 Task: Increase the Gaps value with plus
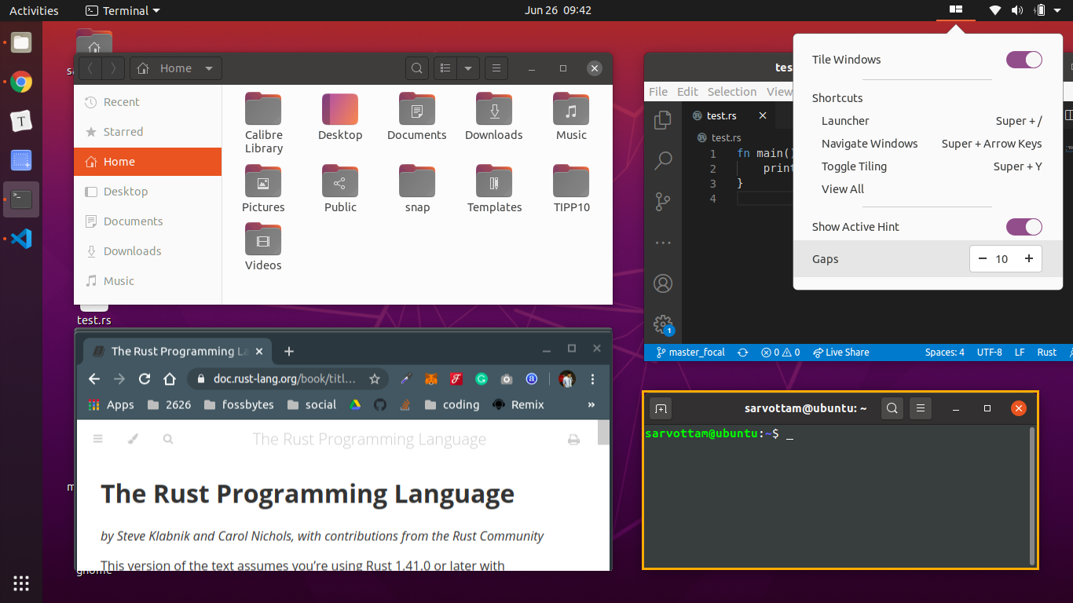tap(1028, 259)
